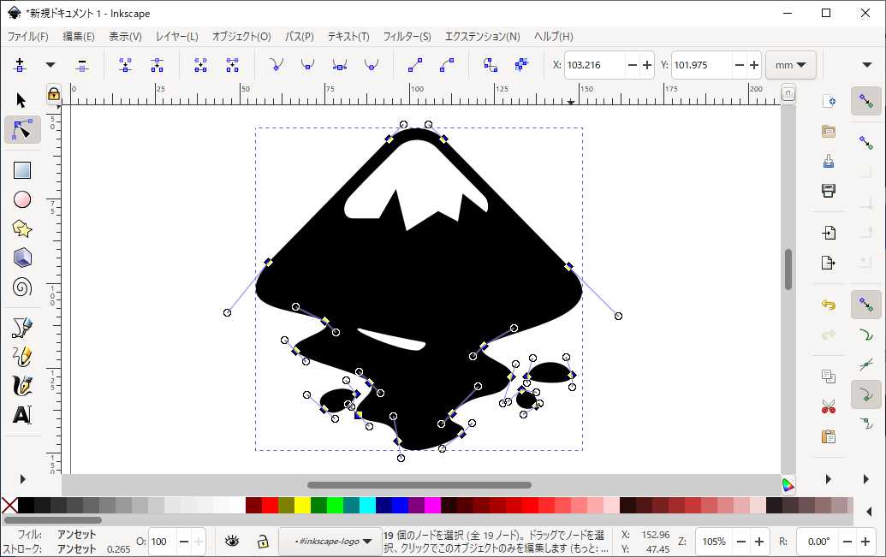Toggle the guide lock at ruler corner
Screen dimensions: 886x557
pos(54,94)
